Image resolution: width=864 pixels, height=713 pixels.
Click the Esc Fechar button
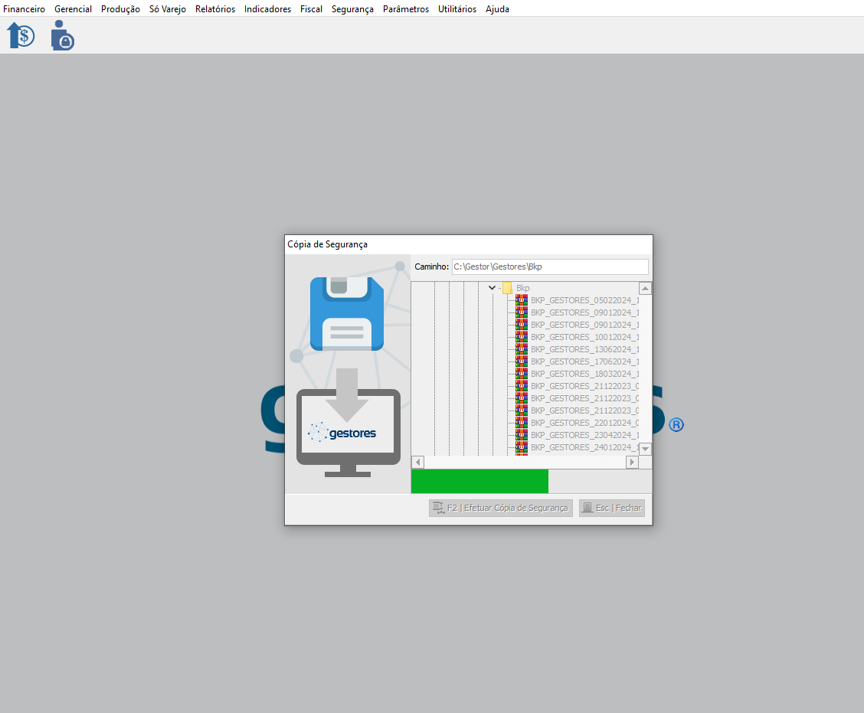click(611, 508)
